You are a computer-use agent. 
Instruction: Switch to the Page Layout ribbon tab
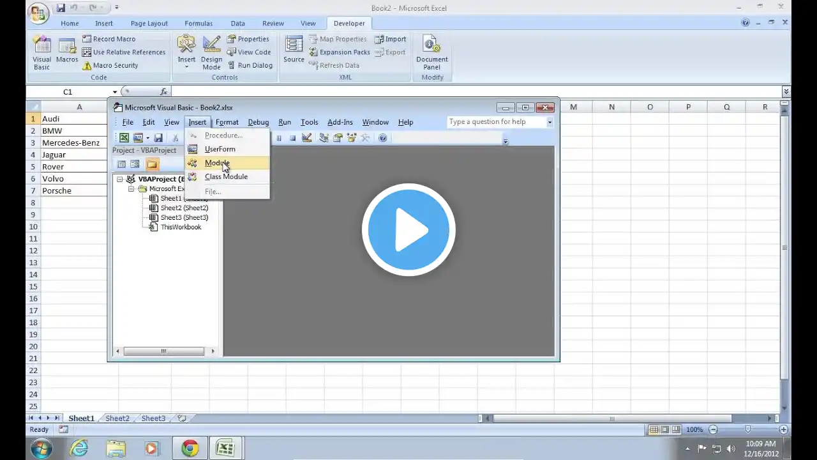(x=149, y=24)
